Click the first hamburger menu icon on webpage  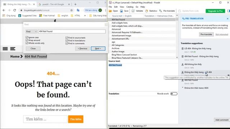pyautogui.click(x=5, y=49)
